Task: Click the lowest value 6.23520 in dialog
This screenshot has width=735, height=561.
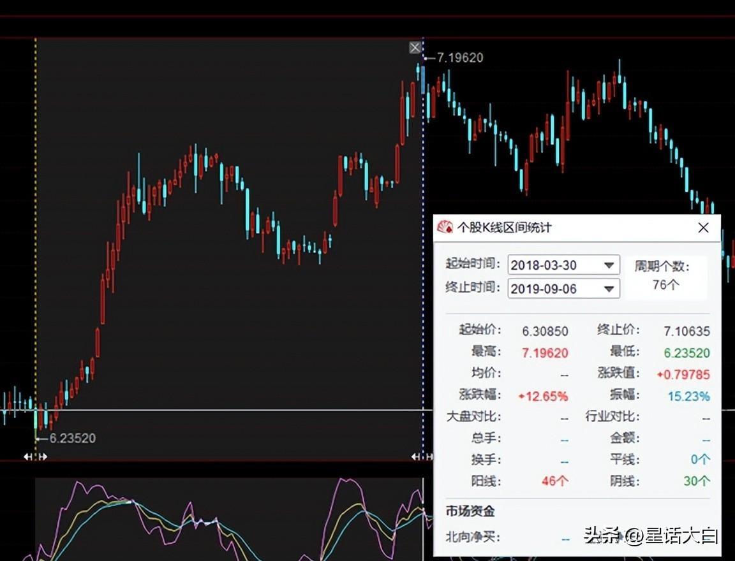Action: tap(687, 353)
